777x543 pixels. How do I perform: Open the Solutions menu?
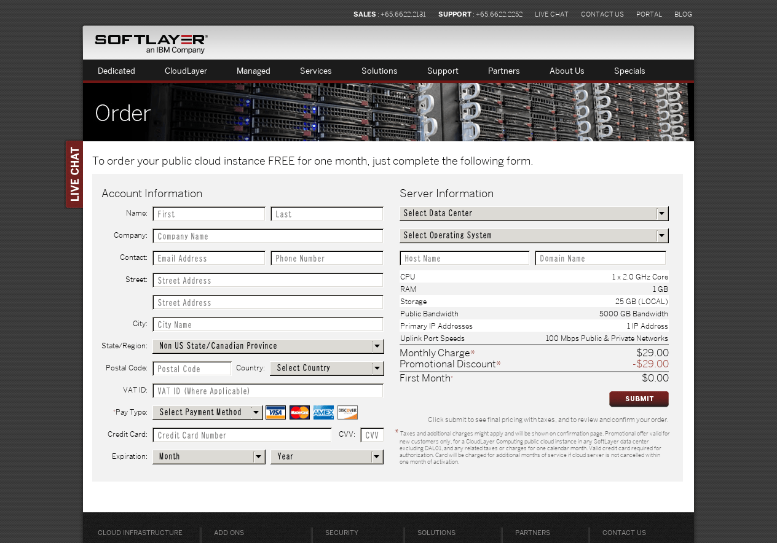coord(379,71)
